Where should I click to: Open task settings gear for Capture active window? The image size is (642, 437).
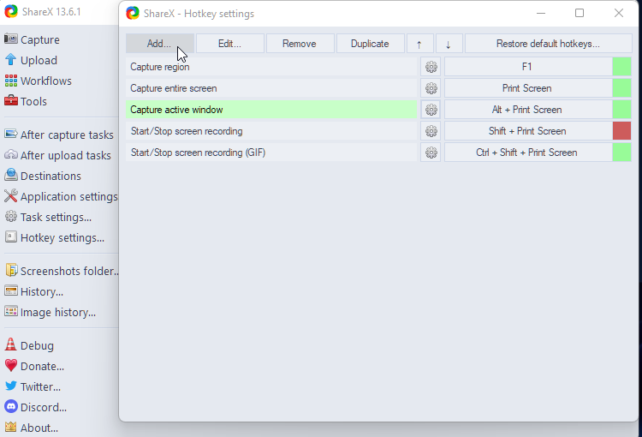431,110
